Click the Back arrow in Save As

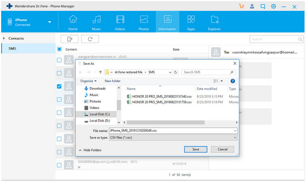pyautogui.click(x=81, y=72)
